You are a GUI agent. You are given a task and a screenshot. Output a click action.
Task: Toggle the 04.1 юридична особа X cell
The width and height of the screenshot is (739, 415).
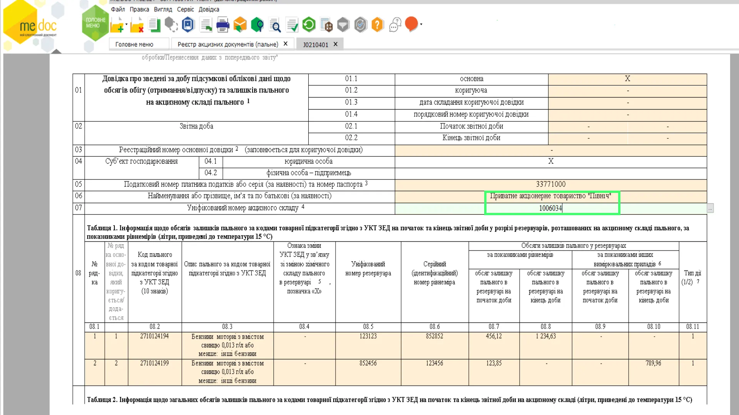[x=551, y=161]
